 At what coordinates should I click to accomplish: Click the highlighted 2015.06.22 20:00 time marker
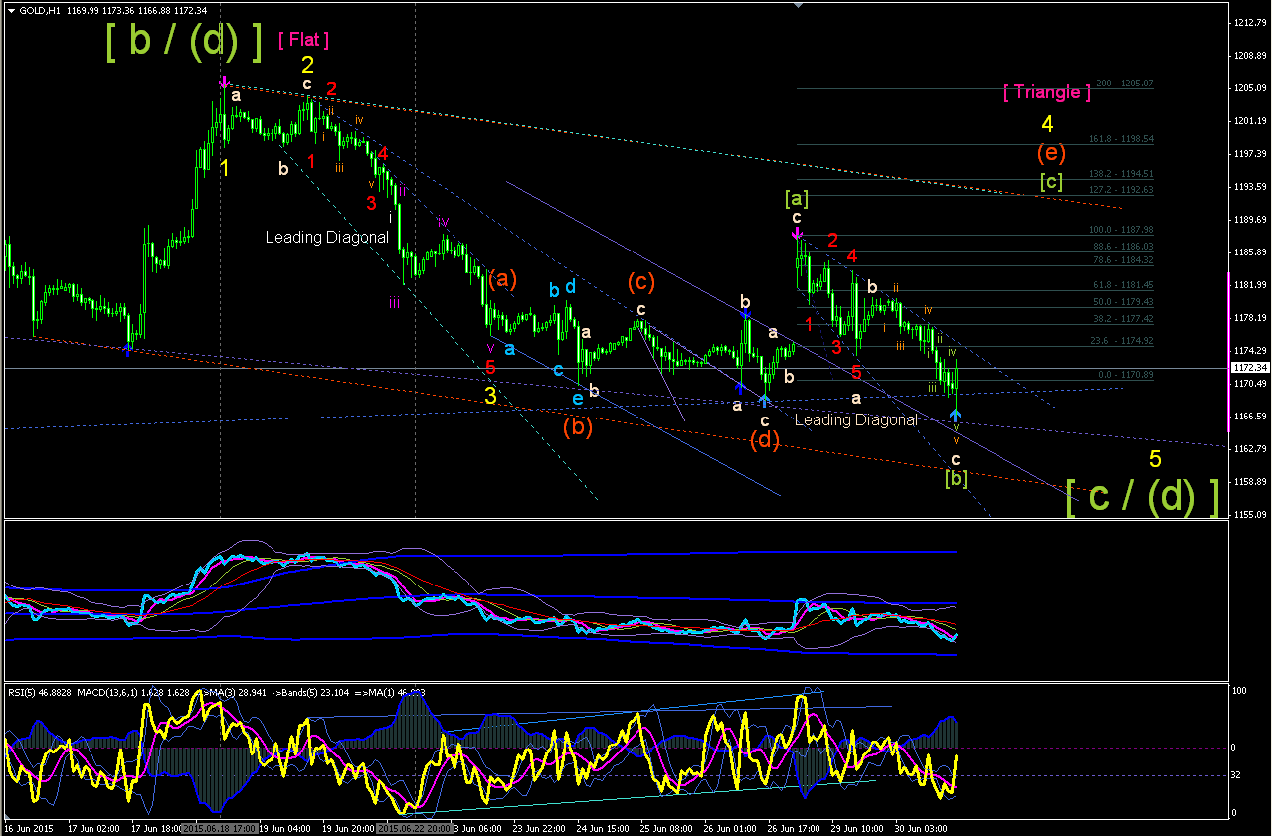[x=415, y=827]
